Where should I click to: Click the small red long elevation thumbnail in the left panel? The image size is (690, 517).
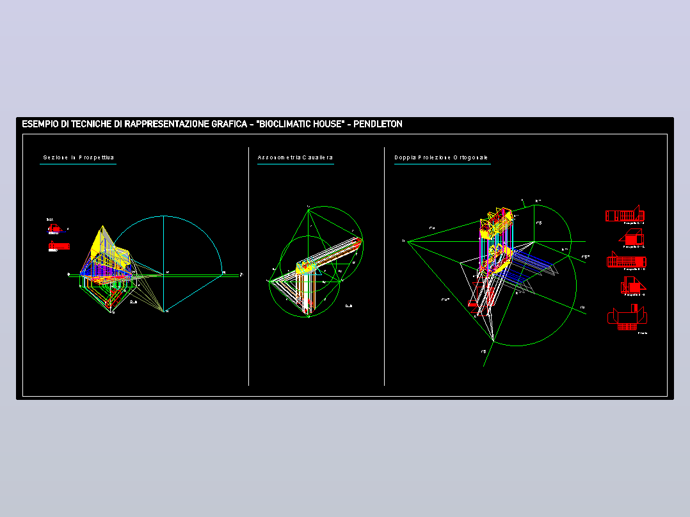pos(59,246)
